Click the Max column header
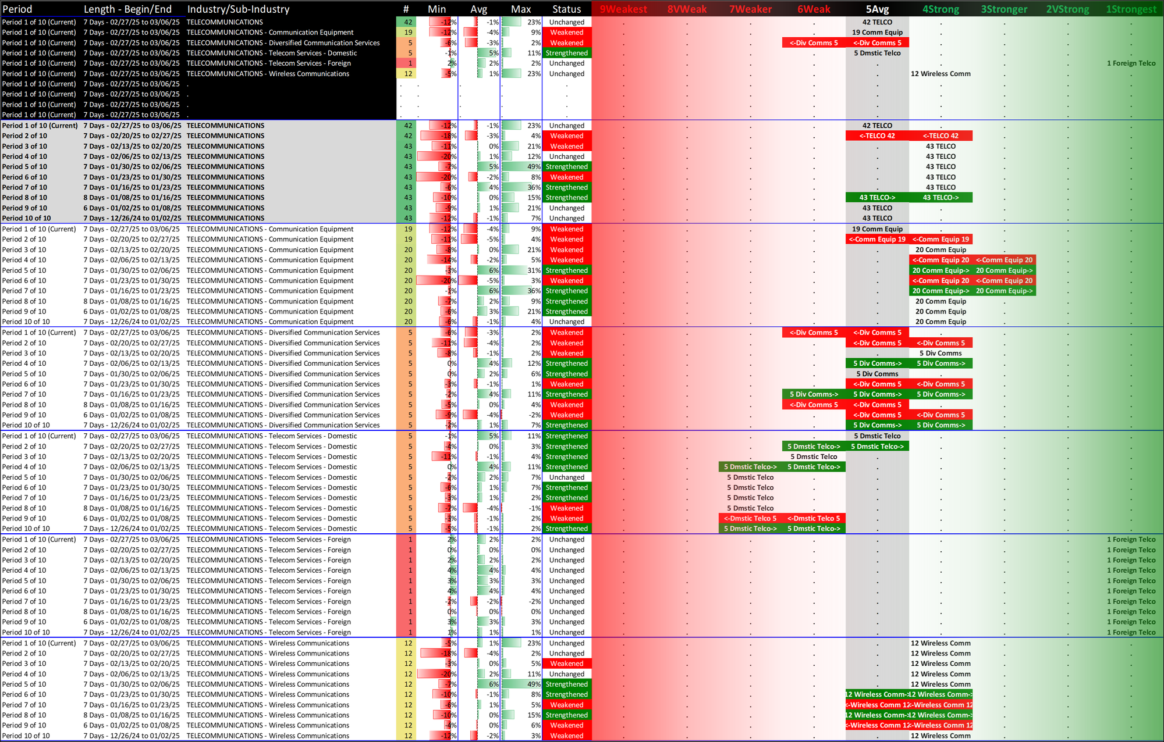The width and height of the screenshot is (1164, 742). coord(521,9)
